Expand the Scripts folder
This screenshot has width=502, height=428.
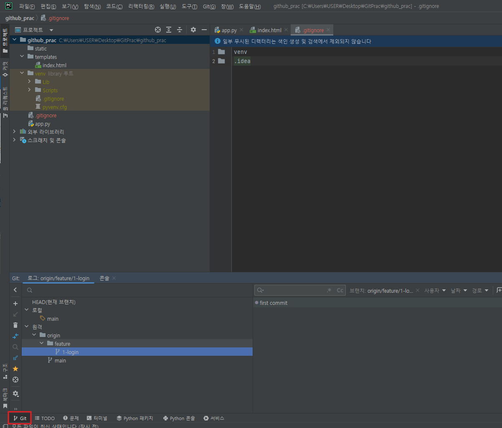pos(30,90)
